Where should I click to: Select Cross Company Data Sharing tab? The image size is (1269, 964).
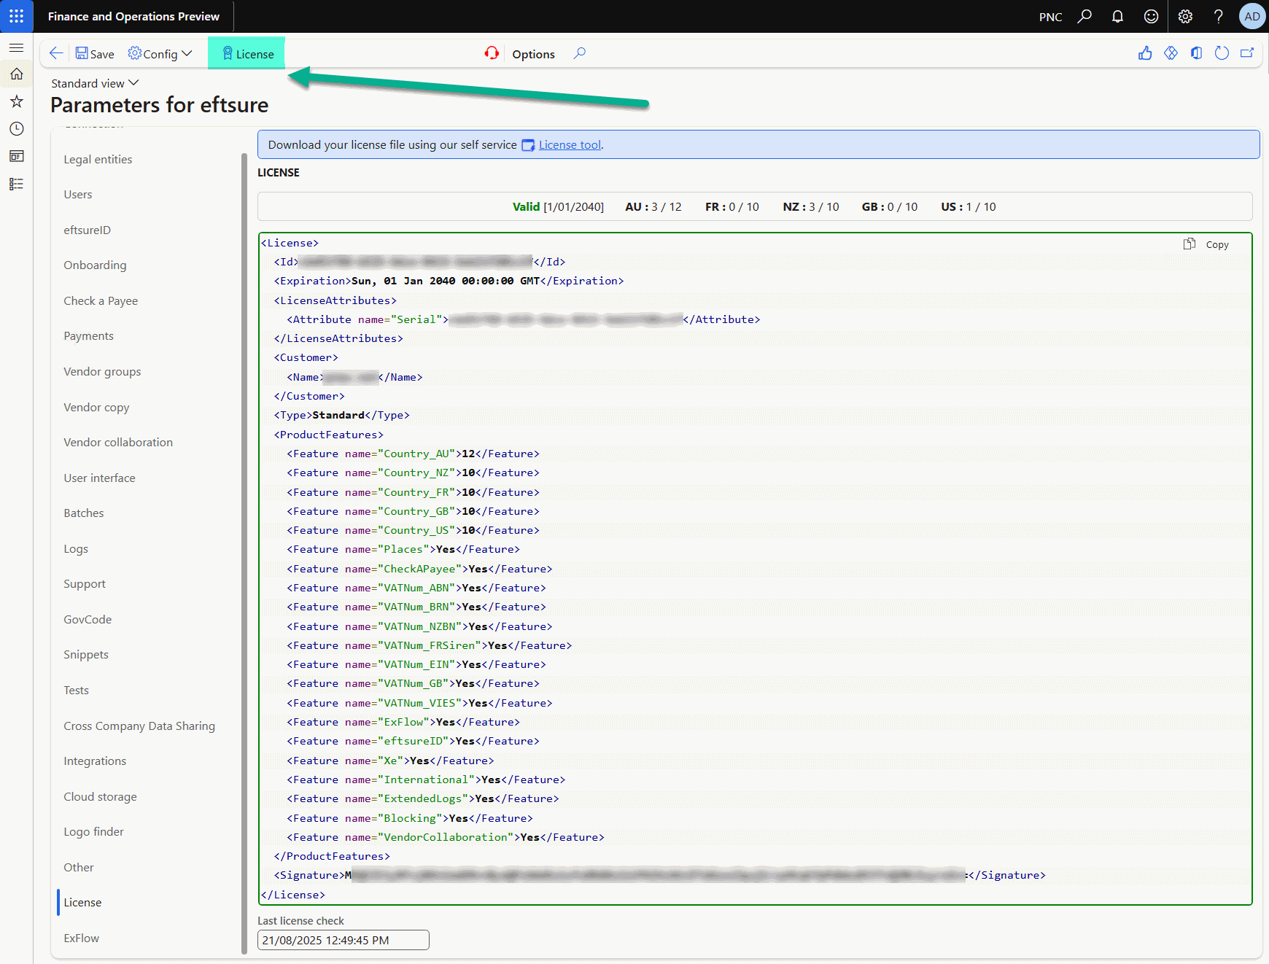pos(139,726)
